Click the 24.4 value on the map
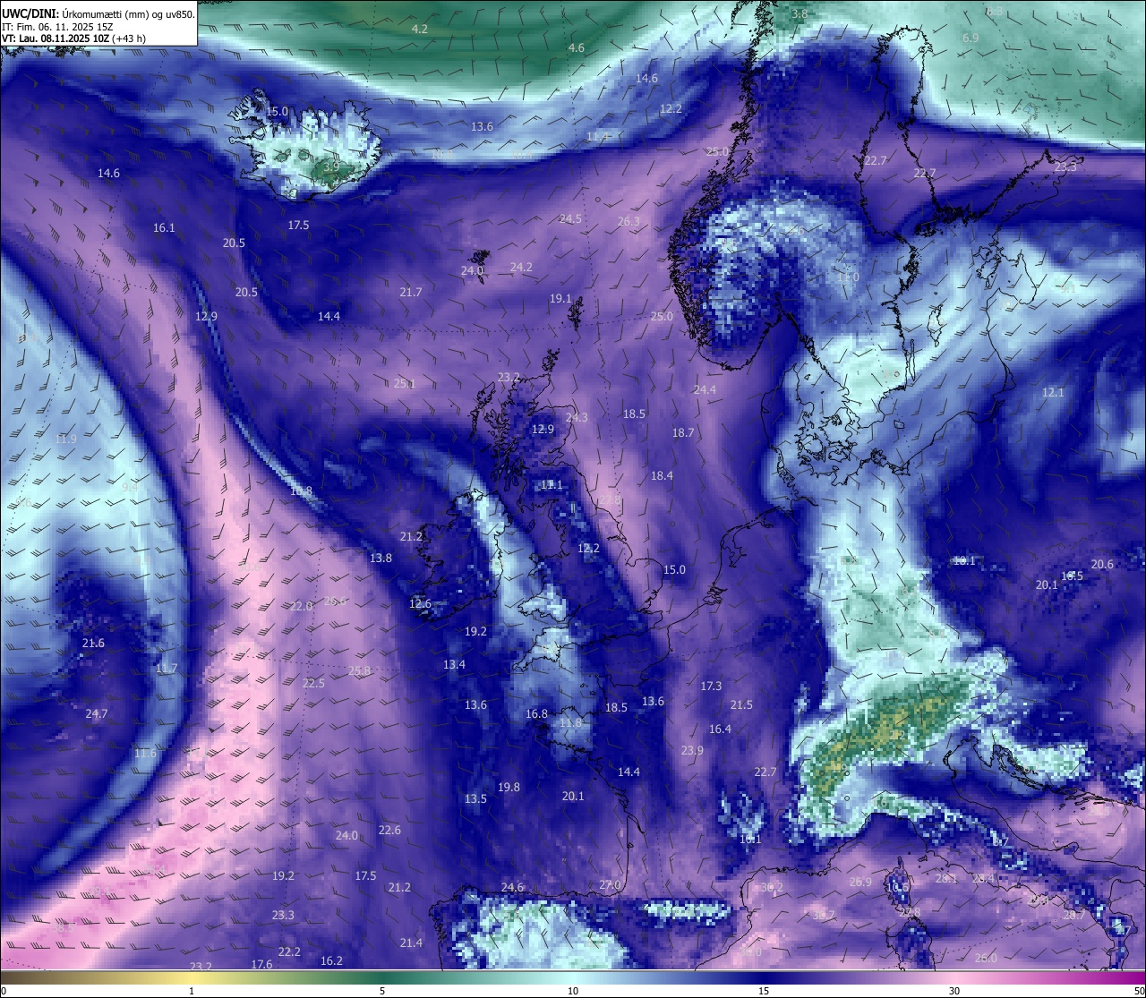Screen dimensions: 1146x998 pos(705,390)
